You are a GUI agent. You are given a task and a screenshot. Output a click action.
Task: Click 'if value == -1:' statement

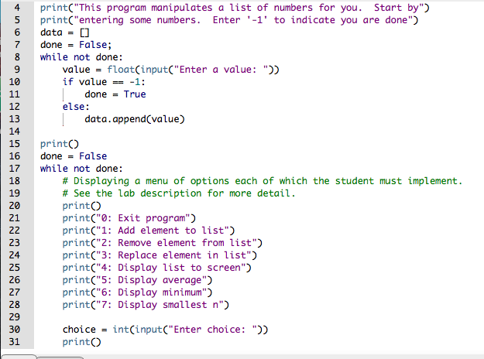(104, 82)
